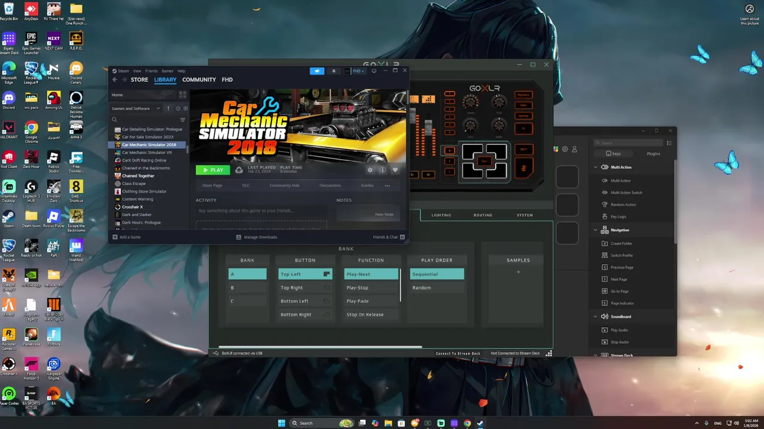Click Home in Steam library sidebar

143,95
